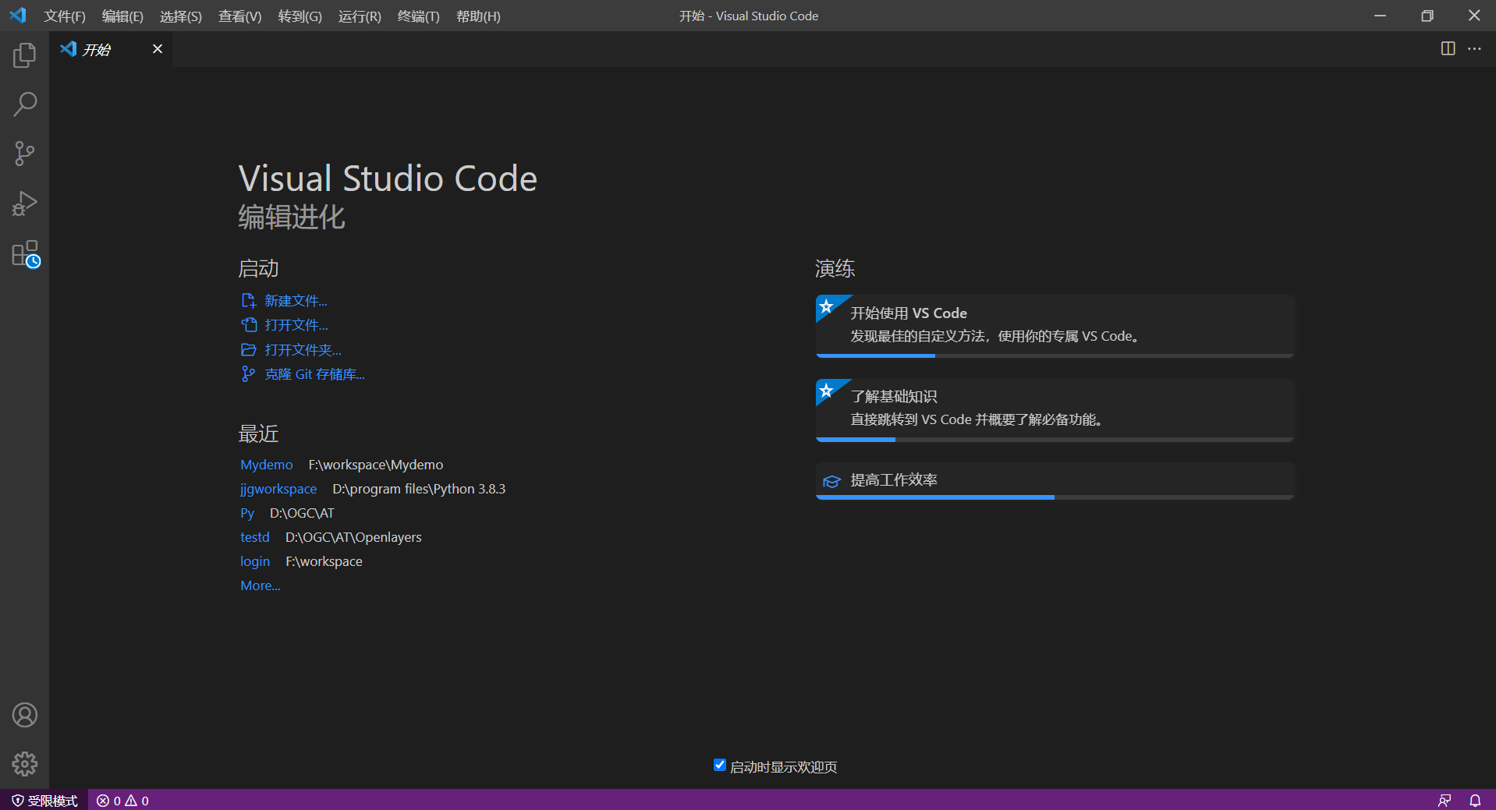Click the open file icon beside 打开文件

tap(248, 325)
